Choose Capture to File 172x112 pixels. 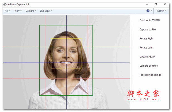pyautogui.click(x=147, y=30)
